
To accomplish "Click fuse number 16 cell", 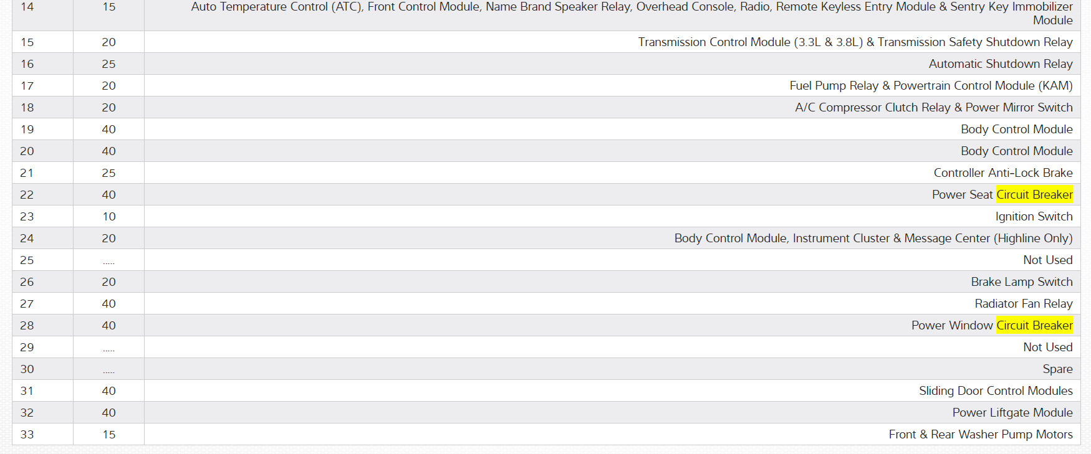I will [27, 64].
